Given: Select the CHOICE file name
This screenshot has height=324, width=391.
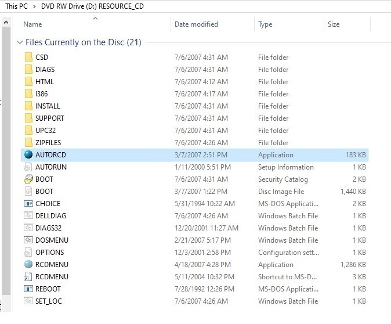Looking at the screenshot, I should pyautogui.click(x=48, y=204).
